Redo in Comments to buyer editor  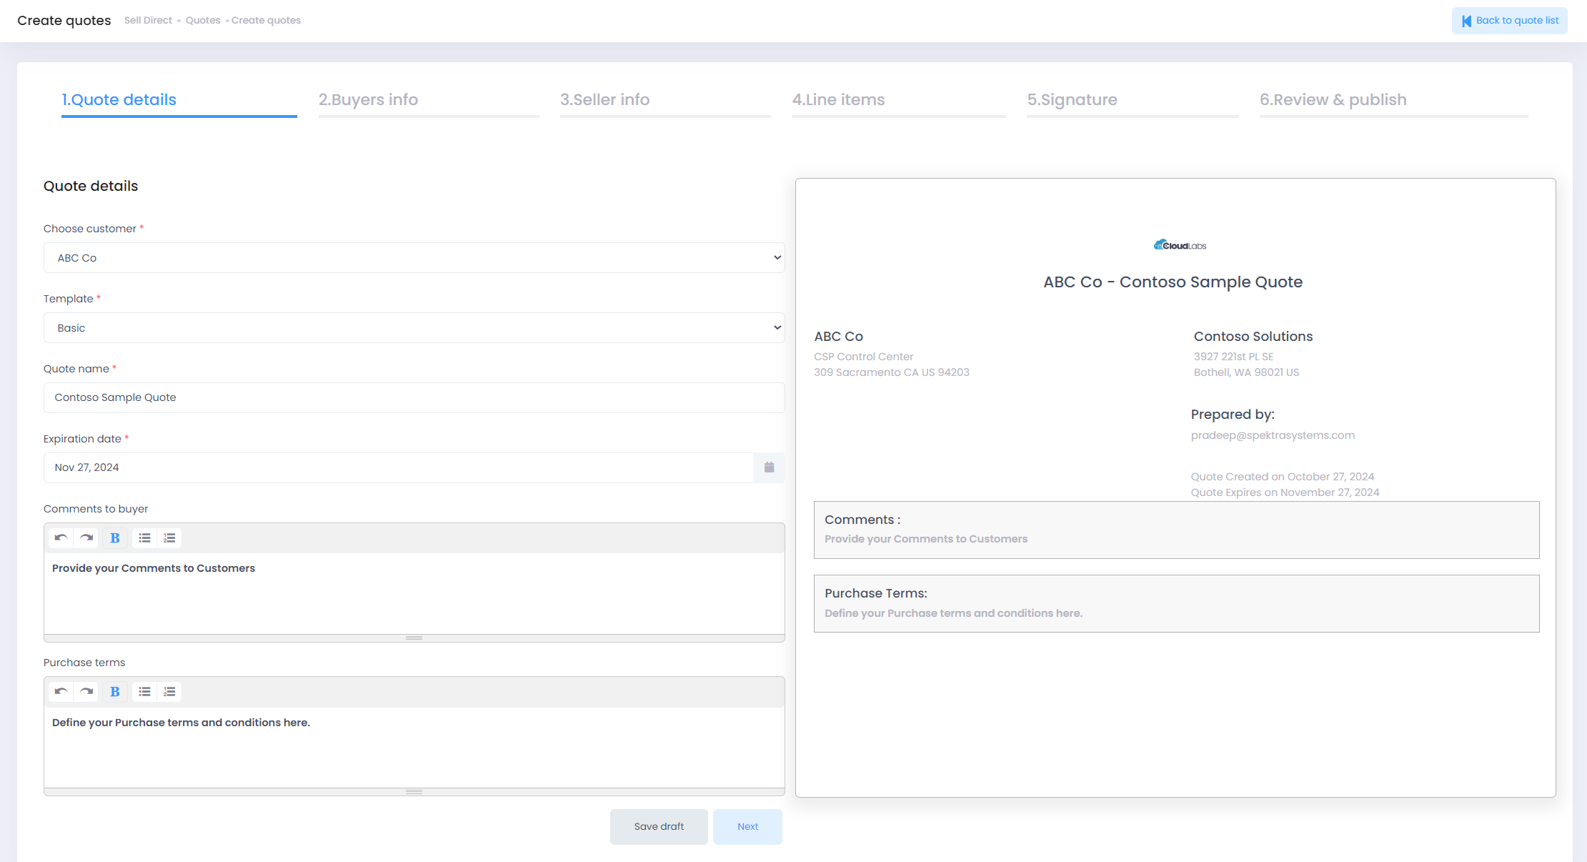(x=86, y=537)
